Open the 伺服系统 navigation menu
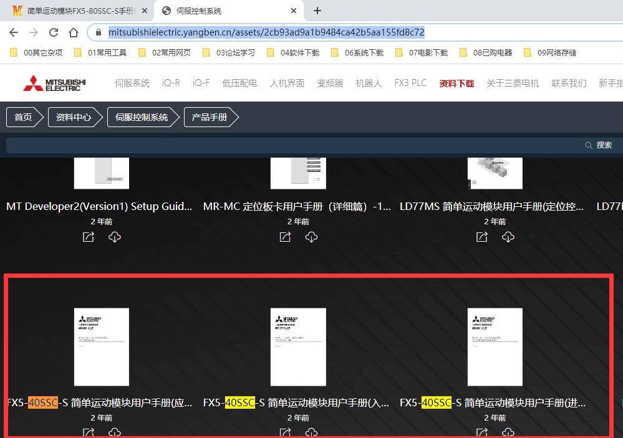623x438 pixels. 132,83
